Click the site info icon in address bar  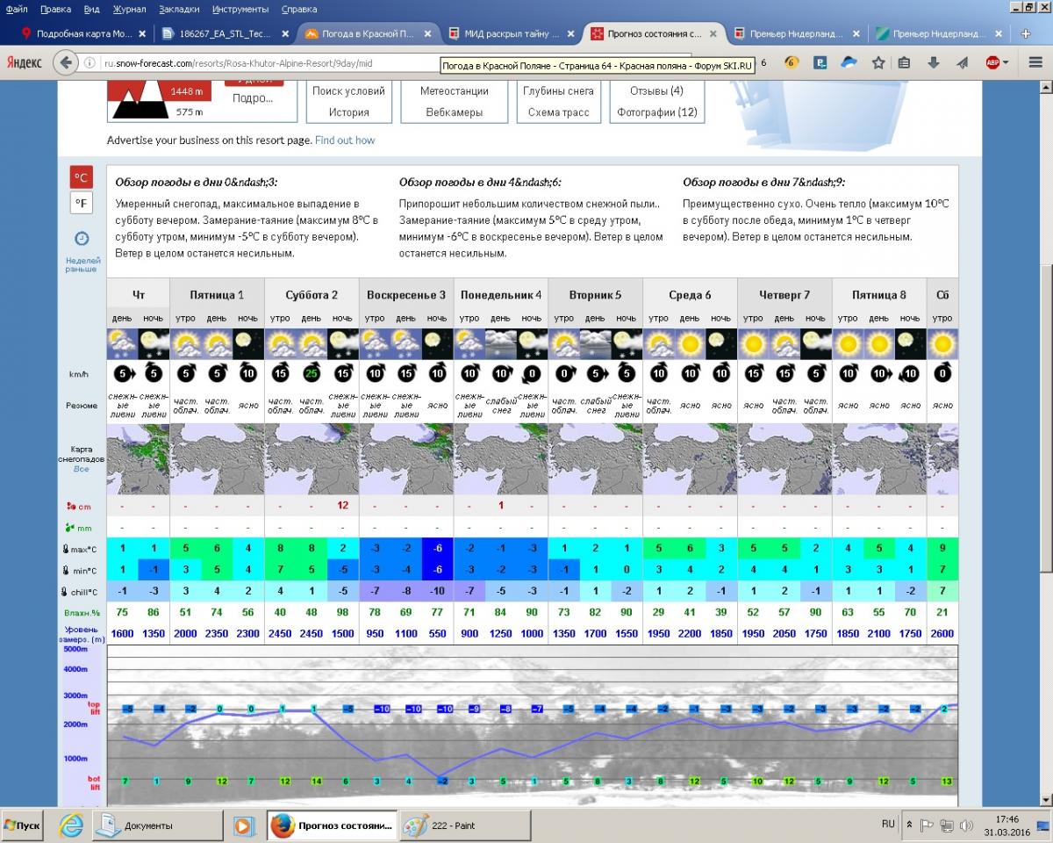coord(90,63)
